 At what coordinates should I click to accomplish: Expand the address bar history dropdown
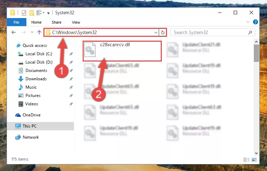tap(156, 32)
